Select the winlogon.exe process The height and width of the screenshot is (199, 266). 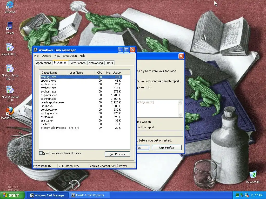click(x=81, y=113)
